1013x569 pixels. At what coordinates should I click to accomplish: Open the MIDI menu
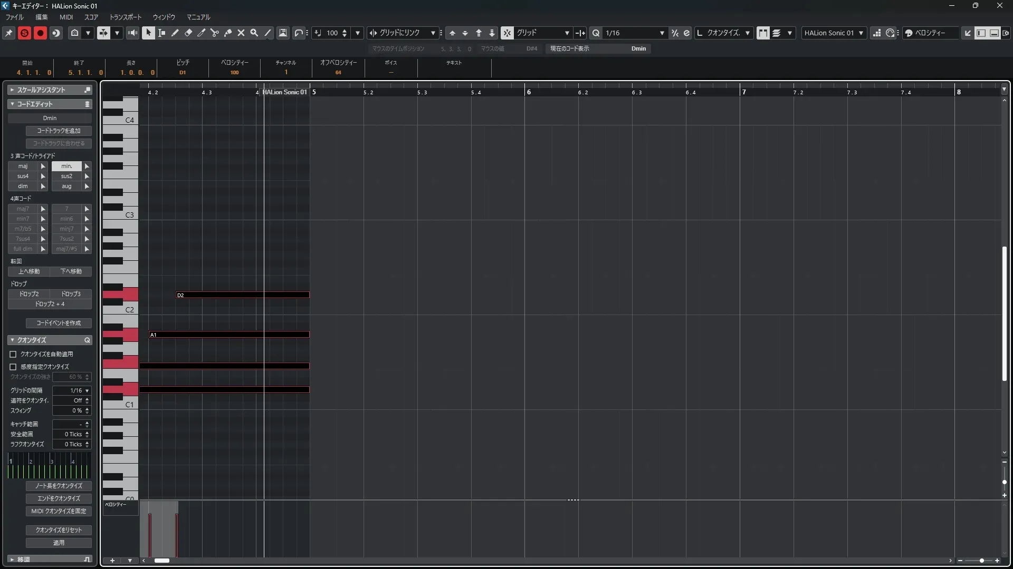click(66, 17)
